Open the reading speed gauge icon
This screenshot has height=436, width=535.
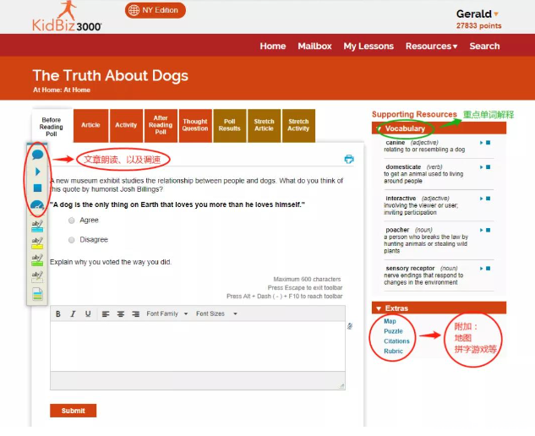(x=37, y=204)
